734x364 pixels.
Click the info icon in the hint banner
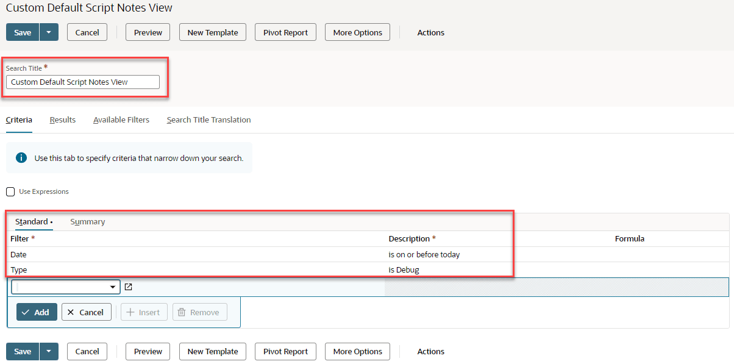pyautogui.click(x=21, y=158)
